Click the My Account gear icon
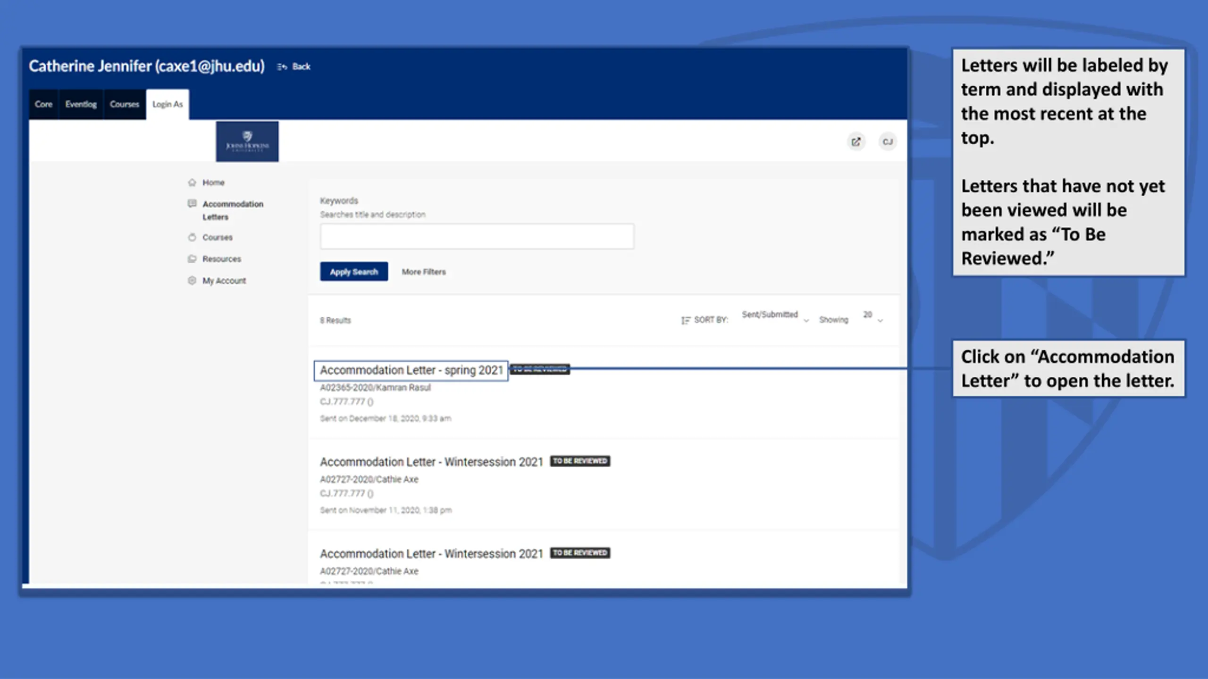Screen dimensions: 1208x679 [192, 281]
